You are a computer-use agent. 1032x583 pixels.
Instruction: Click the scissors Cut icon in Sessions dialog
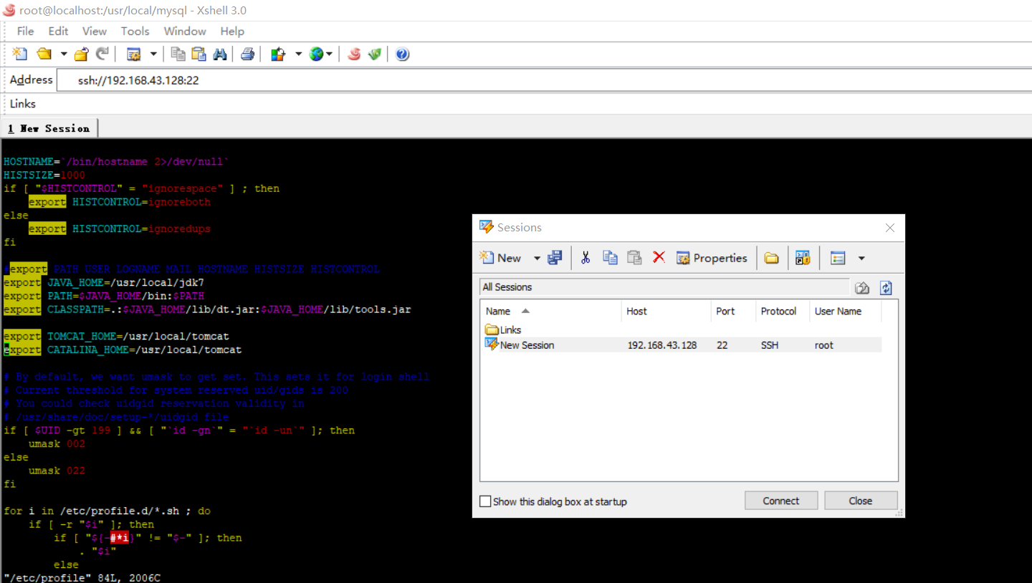[586, 258]
